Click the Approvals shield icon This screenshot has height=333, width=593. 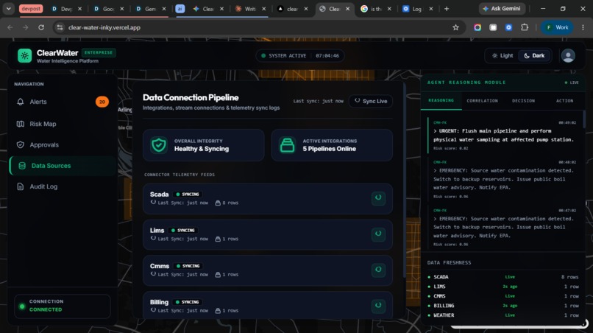pyautogui.click(x=21, y=144)
